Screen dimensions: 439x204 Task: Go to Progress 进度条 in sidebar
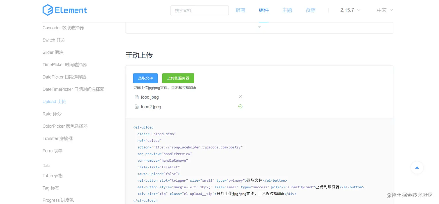click(x=58, y=200)
